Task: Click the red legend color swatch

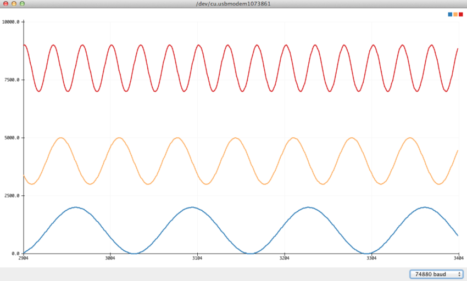Action: (x=461, y=14)
